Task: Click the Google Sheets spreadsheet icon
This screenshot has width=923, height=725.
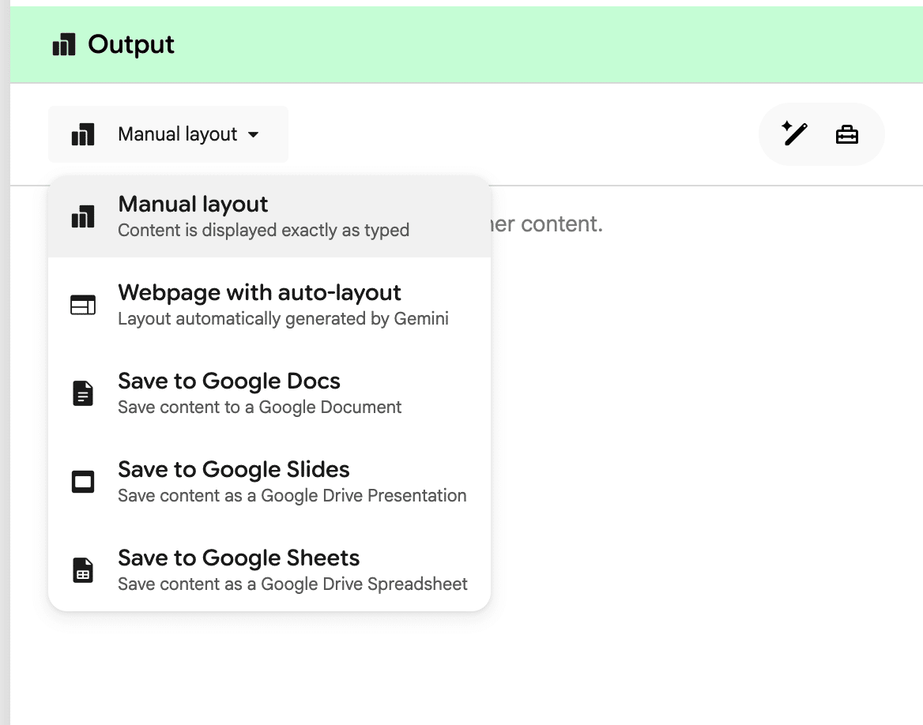Action: 82,569
